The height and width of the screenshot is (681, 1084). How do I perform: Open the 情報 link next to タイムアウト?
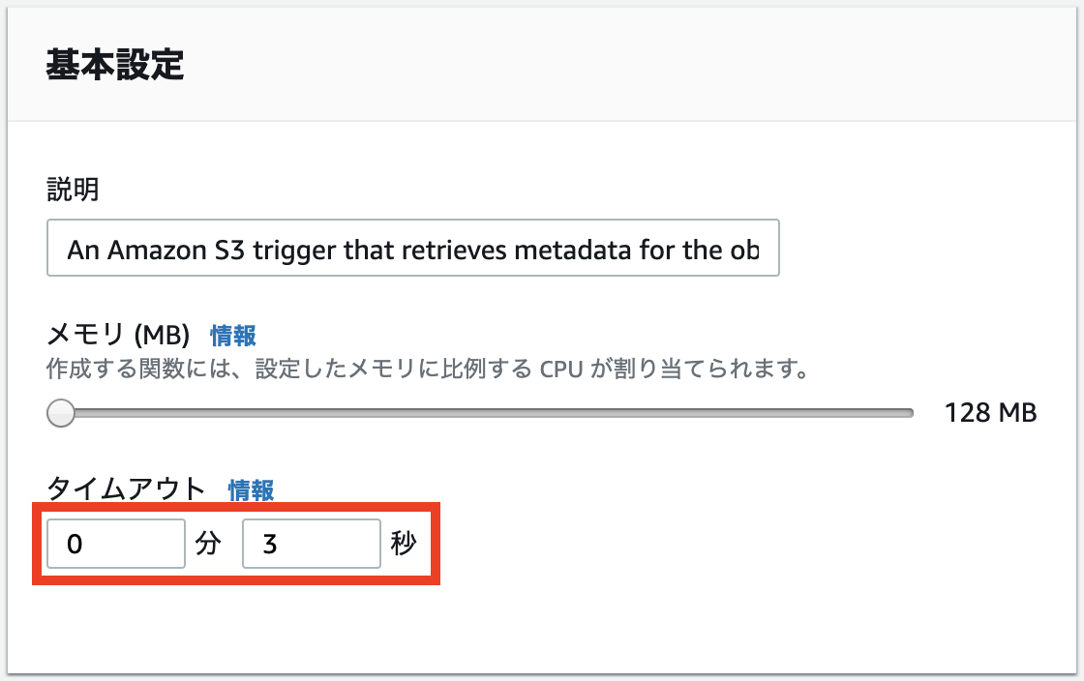[x=251, y=490]
